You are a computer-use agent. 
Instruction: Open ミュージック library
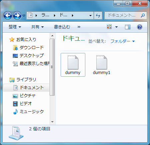[x=32, y=111]
